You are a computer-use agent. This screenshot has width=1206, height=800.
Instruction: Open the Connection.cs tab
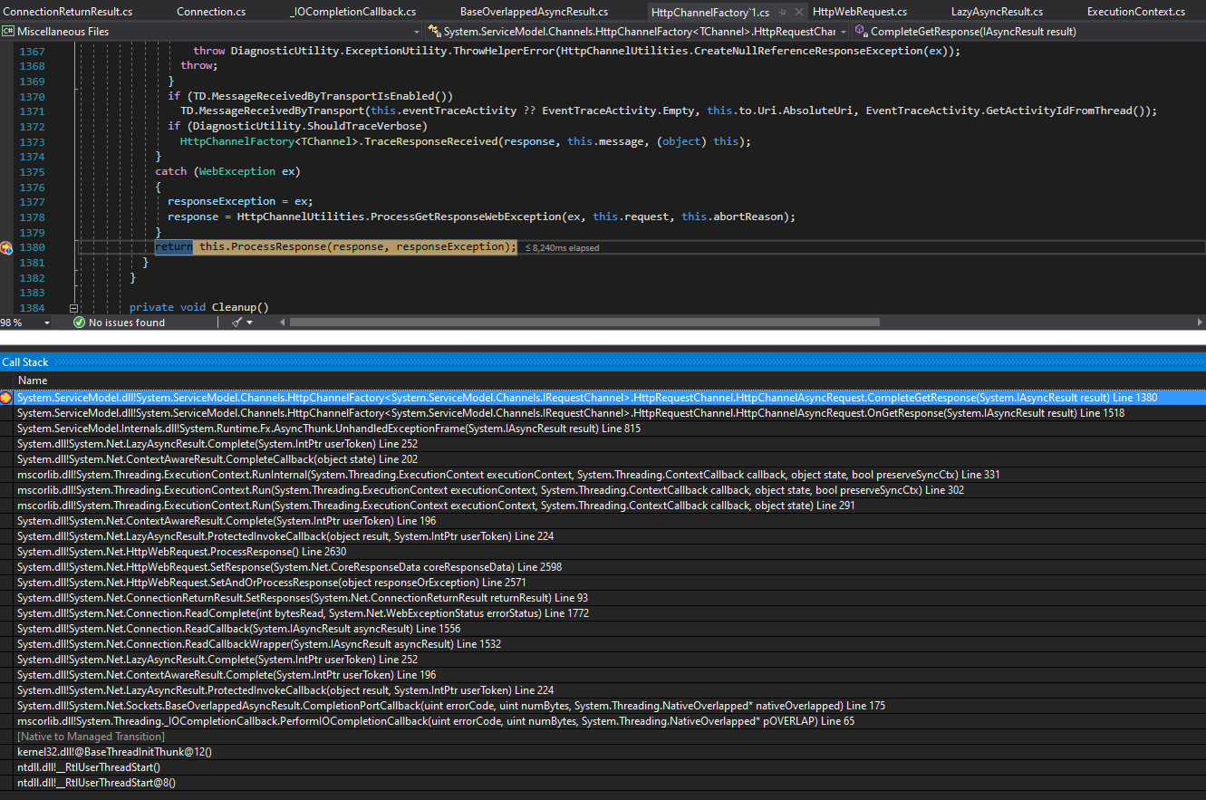click(210, 11)
